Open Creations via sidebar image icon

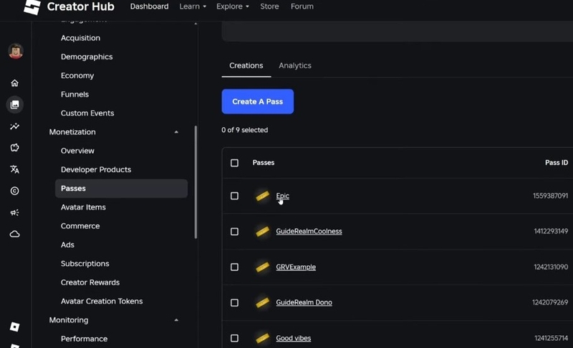click(x=14, y=104)
